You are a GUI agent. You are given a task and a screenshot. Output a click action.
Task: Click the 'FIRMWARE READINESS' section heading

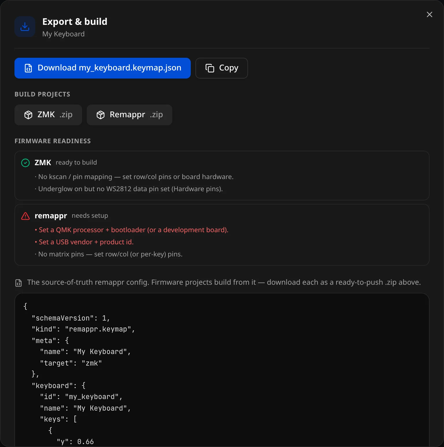pyautogui.click(x=53, y=141)
